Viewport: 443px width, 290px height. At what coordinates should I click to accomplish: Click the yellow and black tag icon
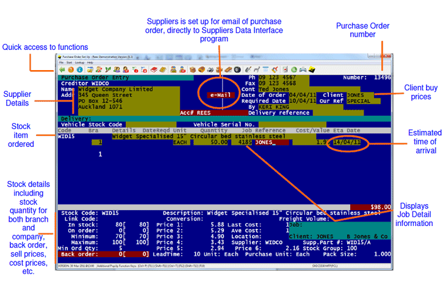click(312, 70)
